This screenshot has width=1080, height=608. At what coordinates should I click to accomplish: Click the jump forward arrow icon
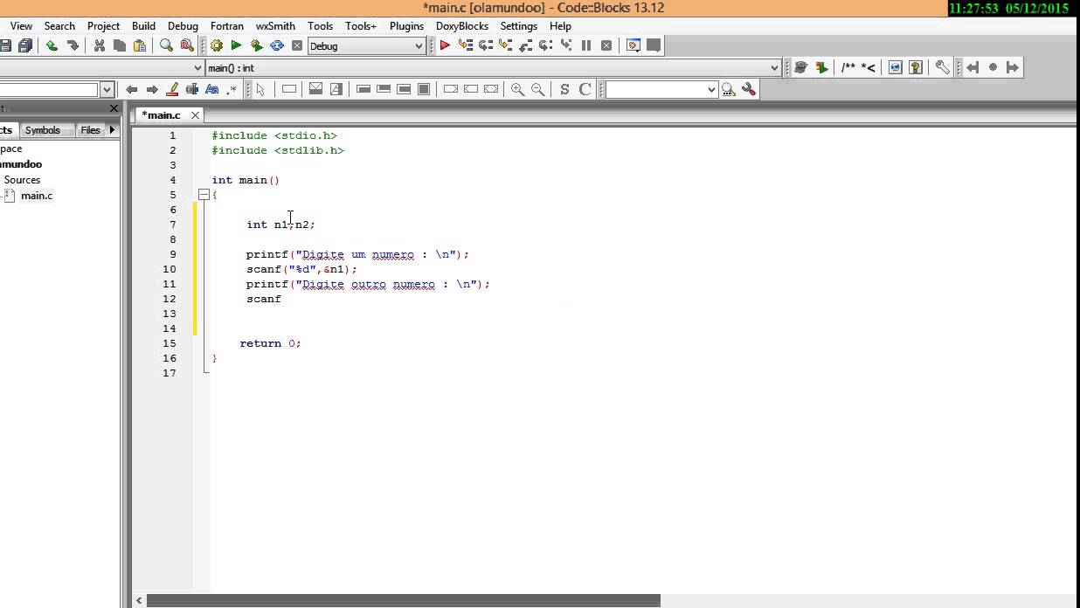tap(152, 89)
